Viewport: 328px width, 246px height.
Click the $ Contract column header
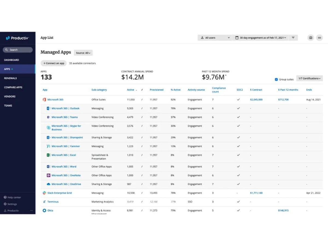[256, 90]
